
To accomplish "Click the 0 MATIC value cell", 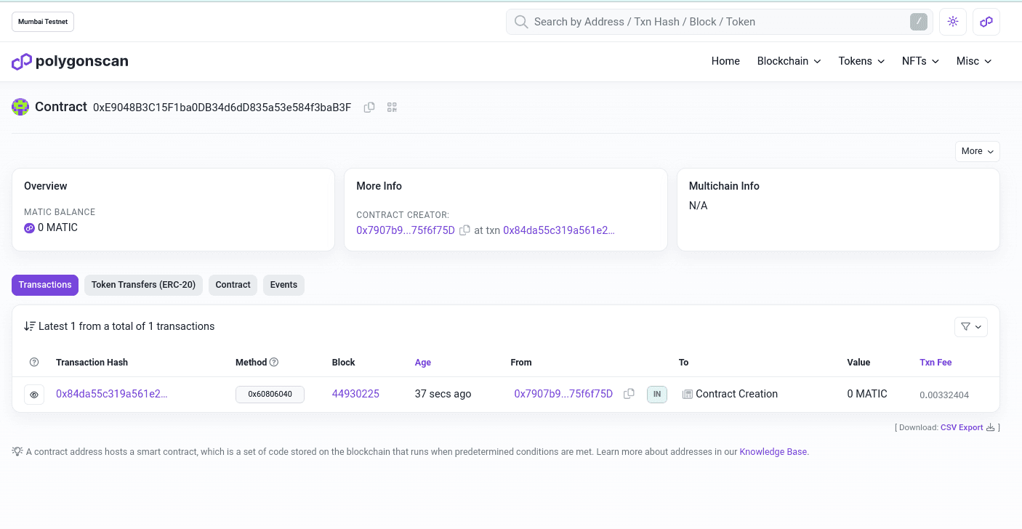I will (x=867, y=394).
